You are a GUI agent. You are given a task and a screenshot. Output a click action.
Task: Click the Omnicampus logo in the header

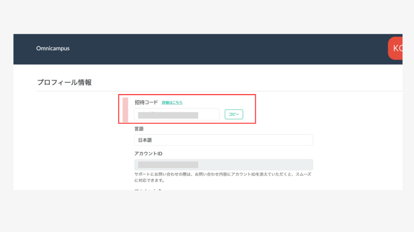[53, 48]
